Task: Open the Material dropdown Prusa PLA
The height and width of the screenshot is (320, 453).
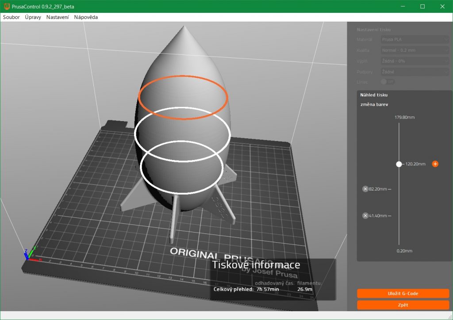Action: [x=415, y=39]
